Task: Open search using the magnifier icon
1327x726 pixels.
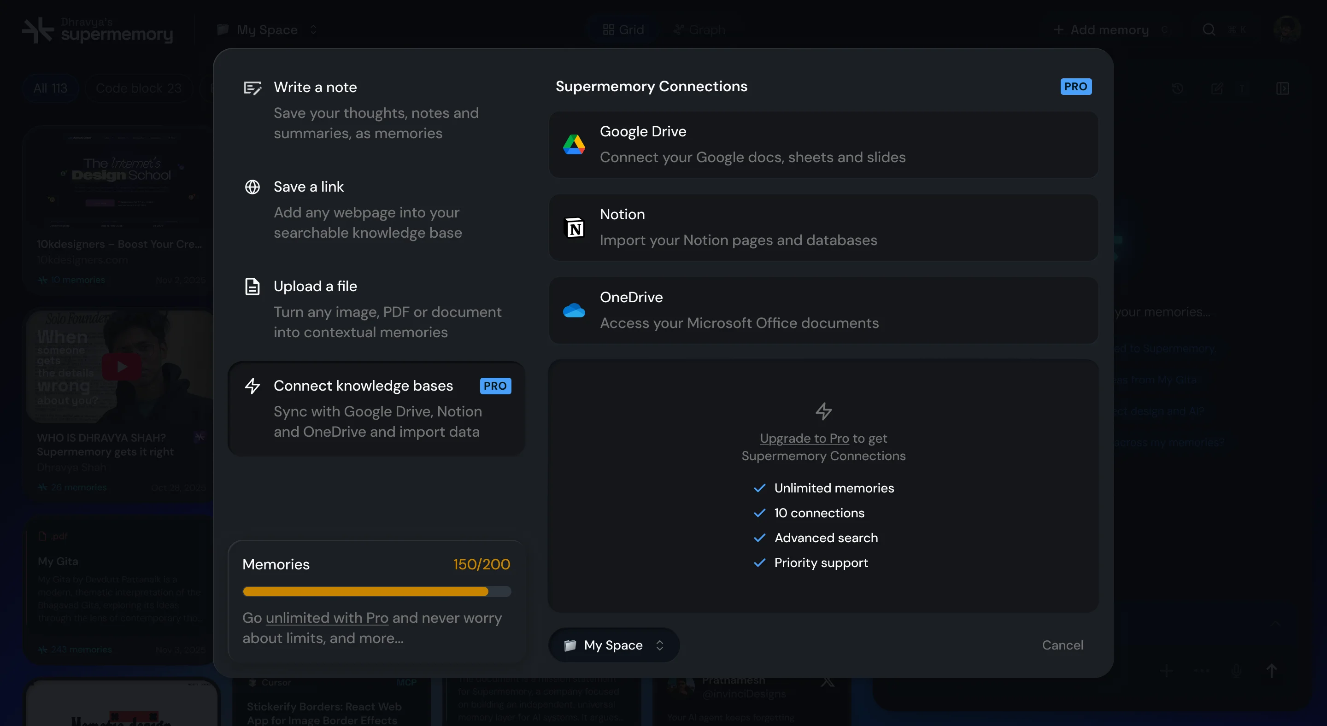Action: coord(1209,29)
